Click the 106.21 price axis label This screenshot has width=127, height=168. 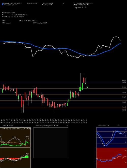click(124, 102)
